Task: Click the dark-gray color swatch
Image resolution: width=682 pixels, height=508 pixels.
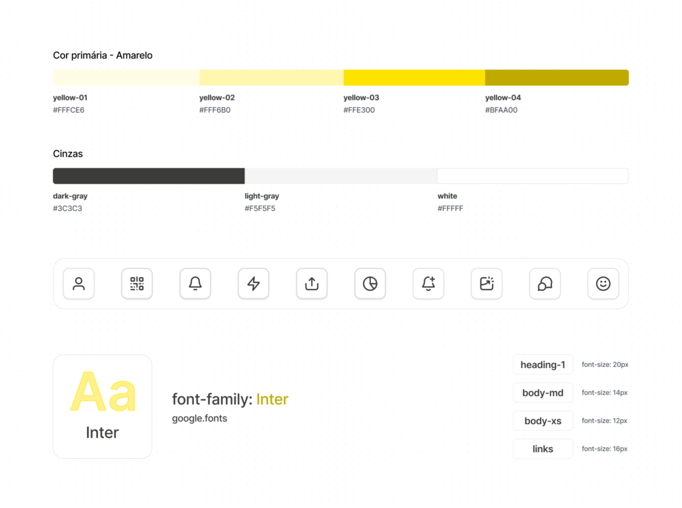Action: pyautogui.click(x=149, y=176)
